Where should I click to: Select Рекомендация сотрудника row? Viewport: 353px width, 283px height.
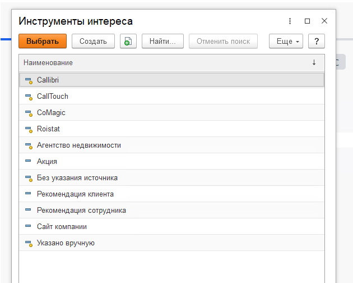coord(81,211)
